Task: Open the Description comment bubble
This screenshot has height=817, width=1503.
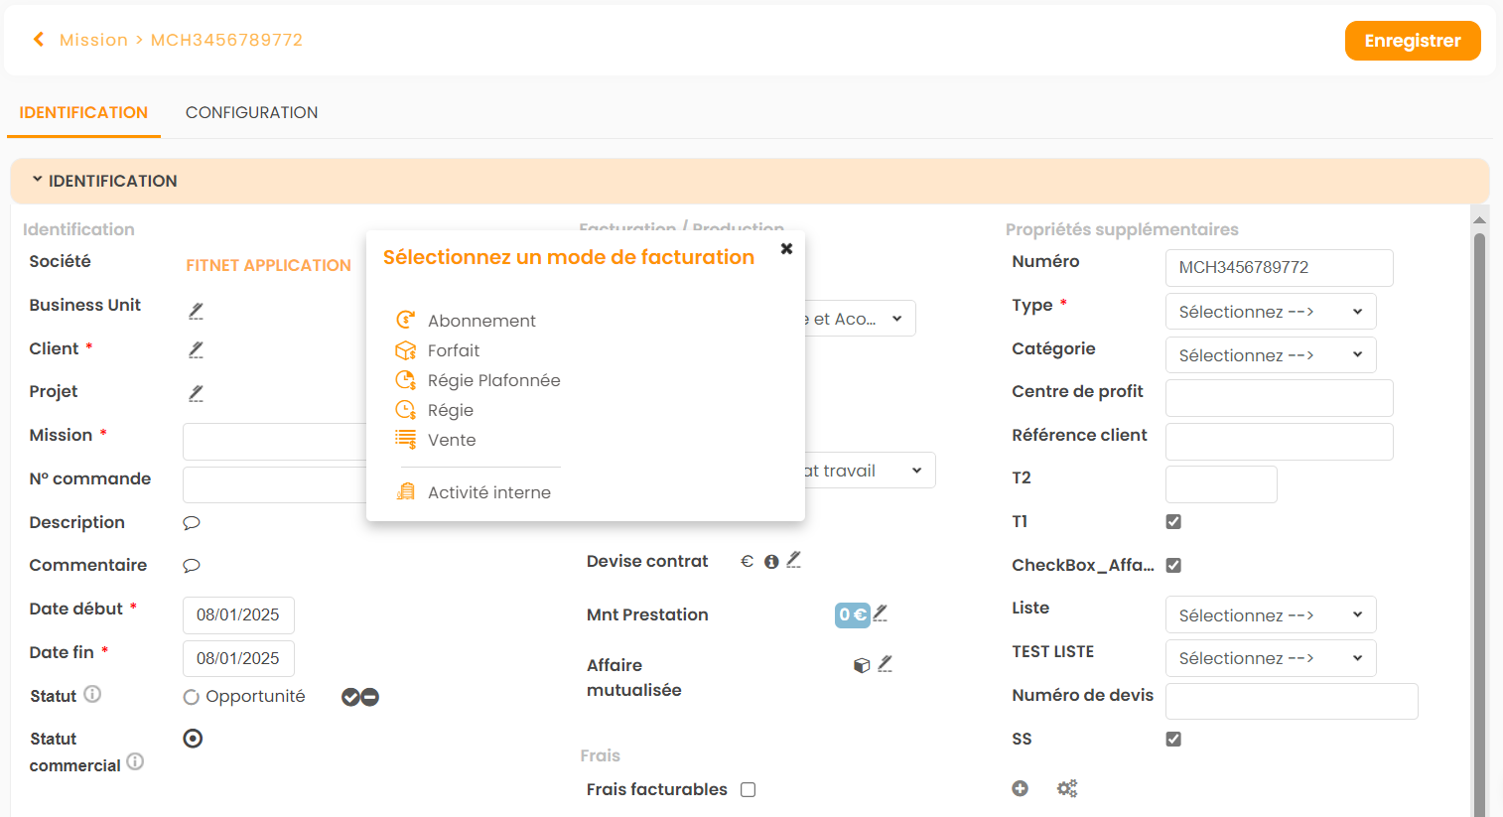Action: click(192, 523)
